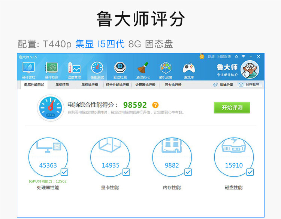Open the 论坛 forum link
The image size is (281, 219).
tap(211, 56)
